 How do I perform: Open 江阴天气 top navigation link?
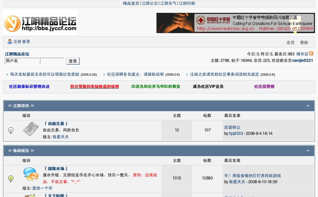168,3
